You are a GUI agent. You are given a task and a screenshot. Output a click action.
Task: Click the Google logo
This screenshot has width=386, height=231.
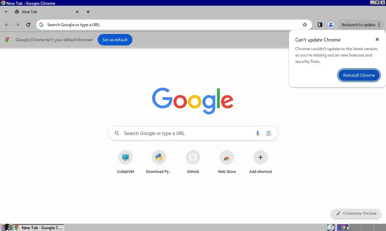click(193, 101)
